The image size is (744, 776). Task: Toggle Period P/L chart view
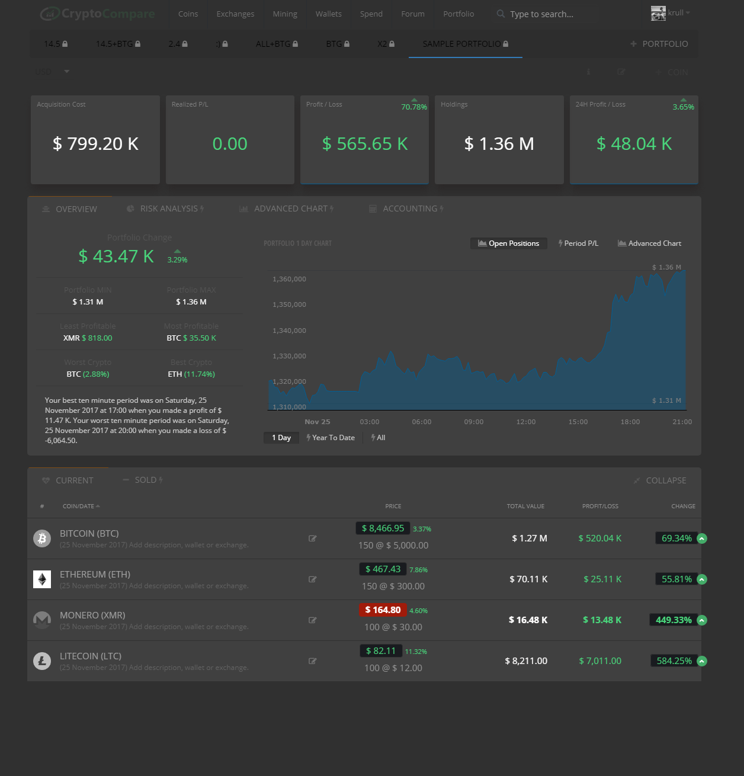[578, 243]
